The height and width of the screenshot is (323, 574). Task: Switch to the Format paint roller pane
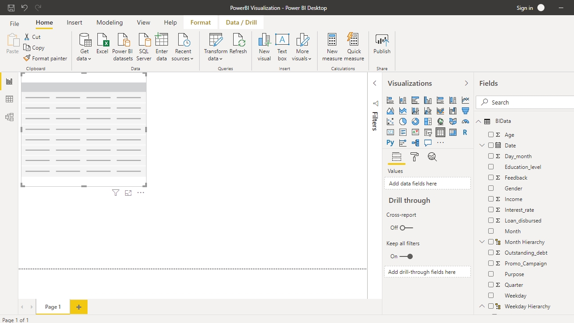point(415,157)
